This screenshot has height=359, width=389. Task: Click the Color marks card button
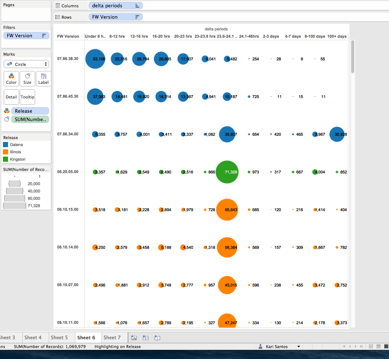(x=11, y=79)
